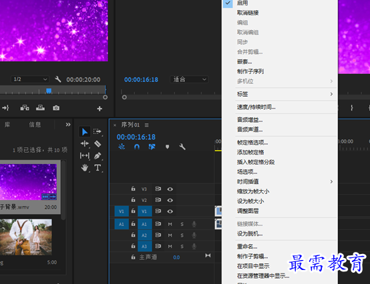This screenshot has height=284, width=370.
Task: Switch to the 库 panel tab
Action: point(7,125)
